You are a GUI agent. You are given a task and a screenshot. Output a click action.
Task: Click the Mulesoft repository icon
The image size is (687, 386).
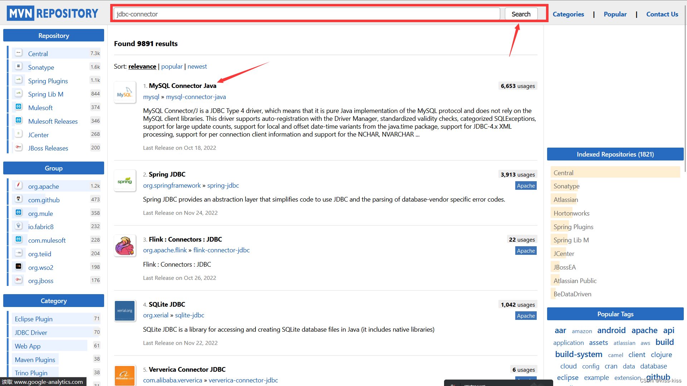point(19,107)
